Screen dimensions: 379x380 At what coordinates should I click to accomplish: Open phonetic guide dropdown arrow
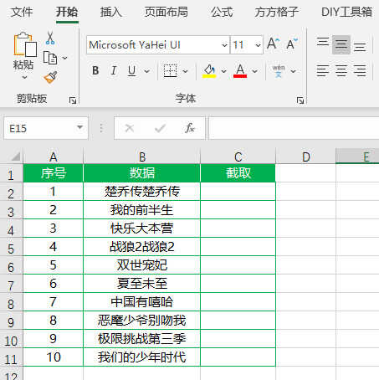[x=293, y=71]
